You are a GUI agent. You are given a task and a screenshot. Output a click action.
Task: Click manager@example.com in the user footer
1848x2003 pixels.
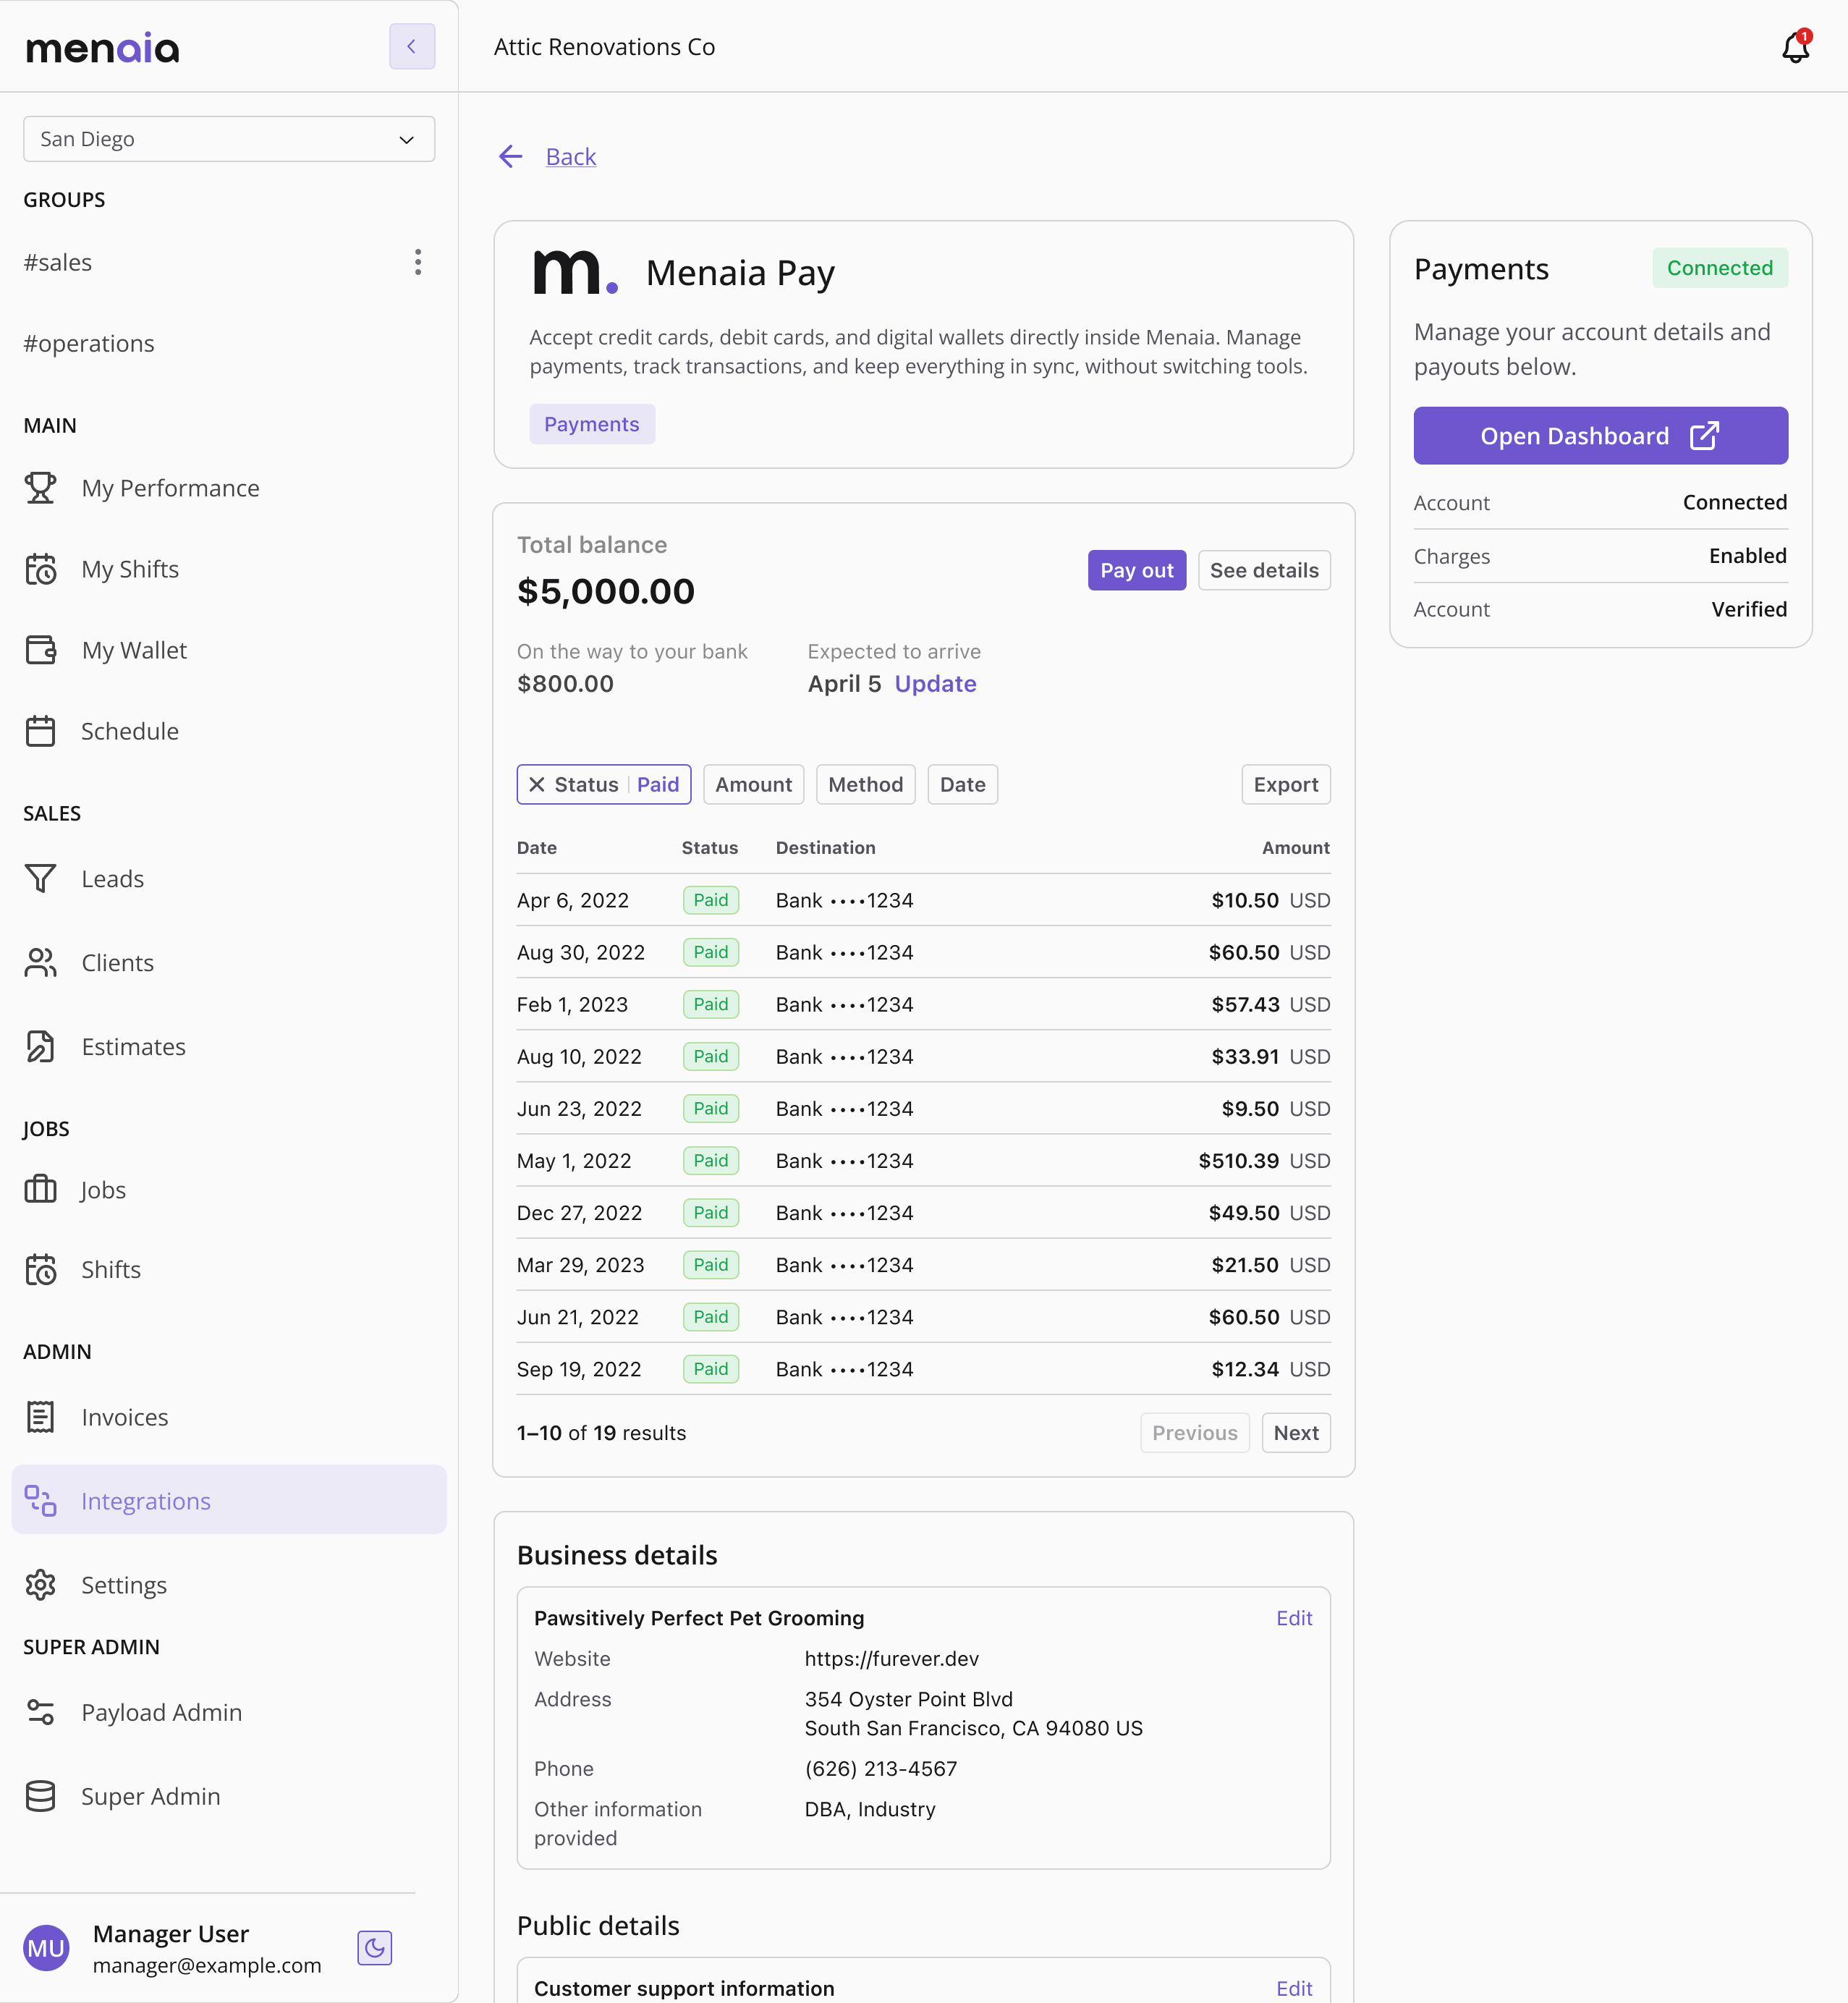click(207, 1965)
